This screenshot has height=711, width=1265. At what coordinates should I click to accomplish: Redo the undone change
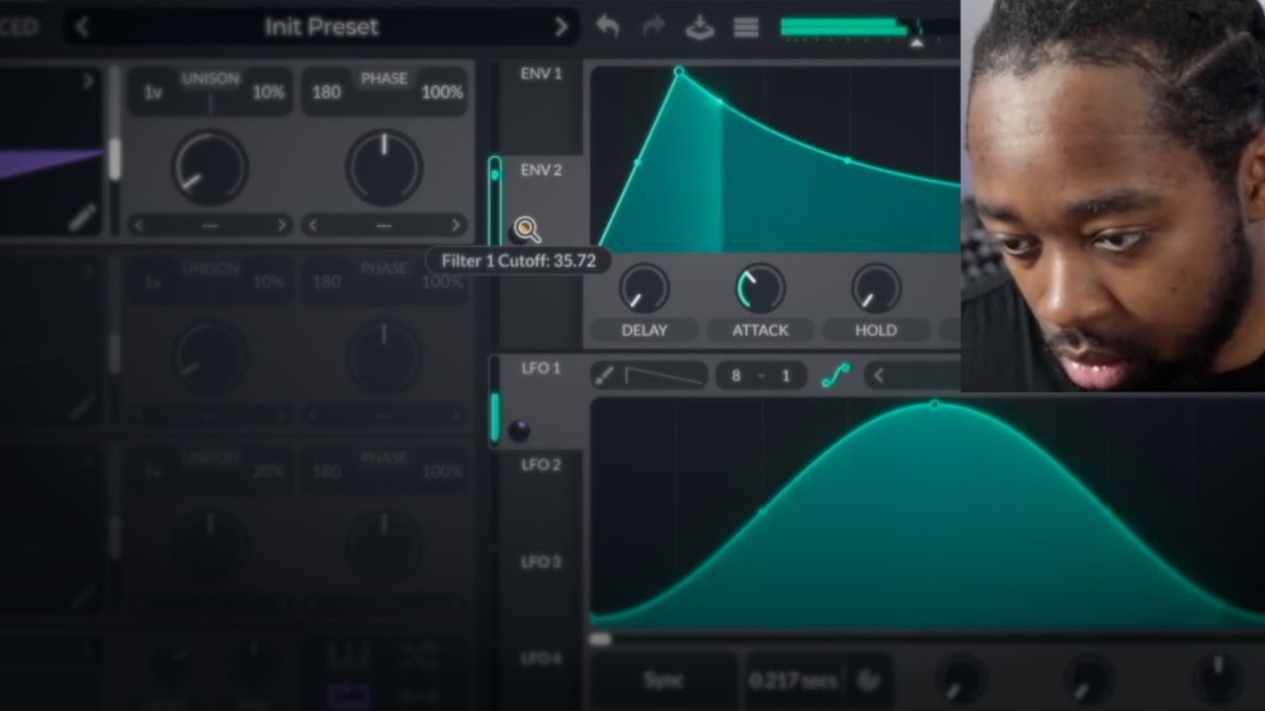[x=654, y=27]
